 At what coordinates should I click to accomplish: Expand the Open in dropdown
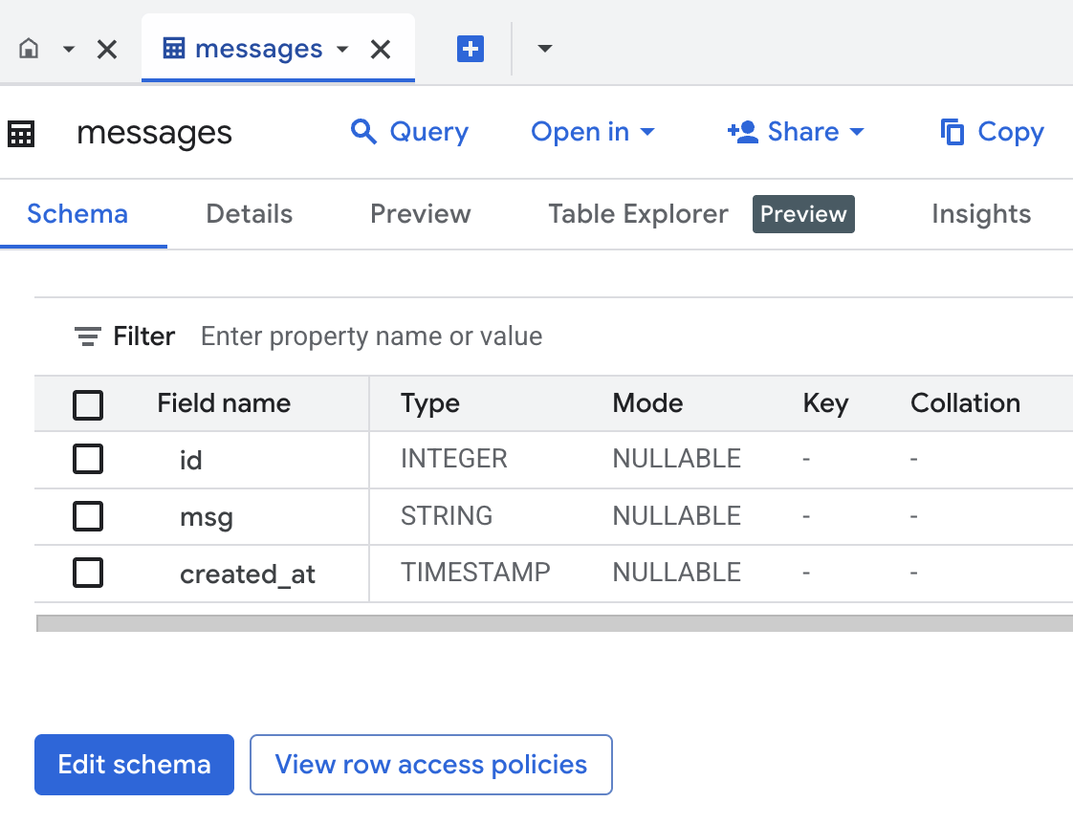click(x=593, y=132)
